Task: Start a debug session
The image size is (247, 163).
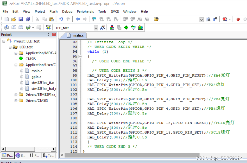Action: pos(224,19)
